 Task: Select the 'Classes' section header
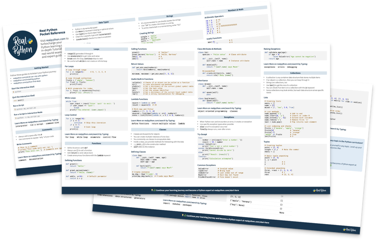[x=162, y=129]
